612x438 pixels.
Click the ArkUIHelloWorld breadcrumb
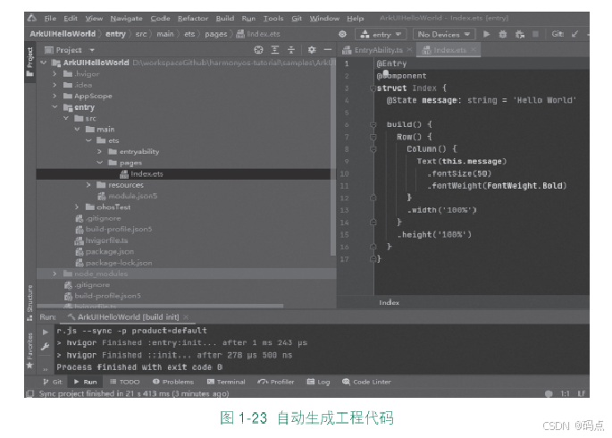click(x=63, y=34)
